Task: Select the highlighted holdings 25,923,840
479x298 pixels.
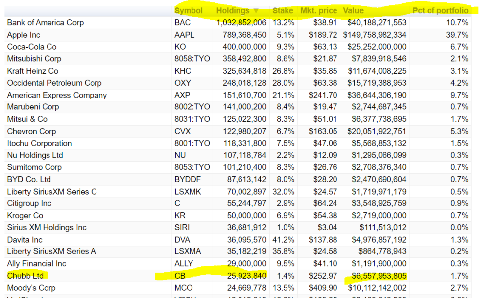Action: 246,276
